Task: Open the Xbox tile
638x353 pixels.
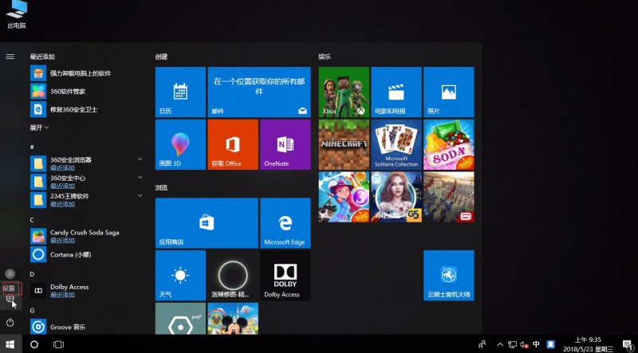Action: (x=344, y=92)
